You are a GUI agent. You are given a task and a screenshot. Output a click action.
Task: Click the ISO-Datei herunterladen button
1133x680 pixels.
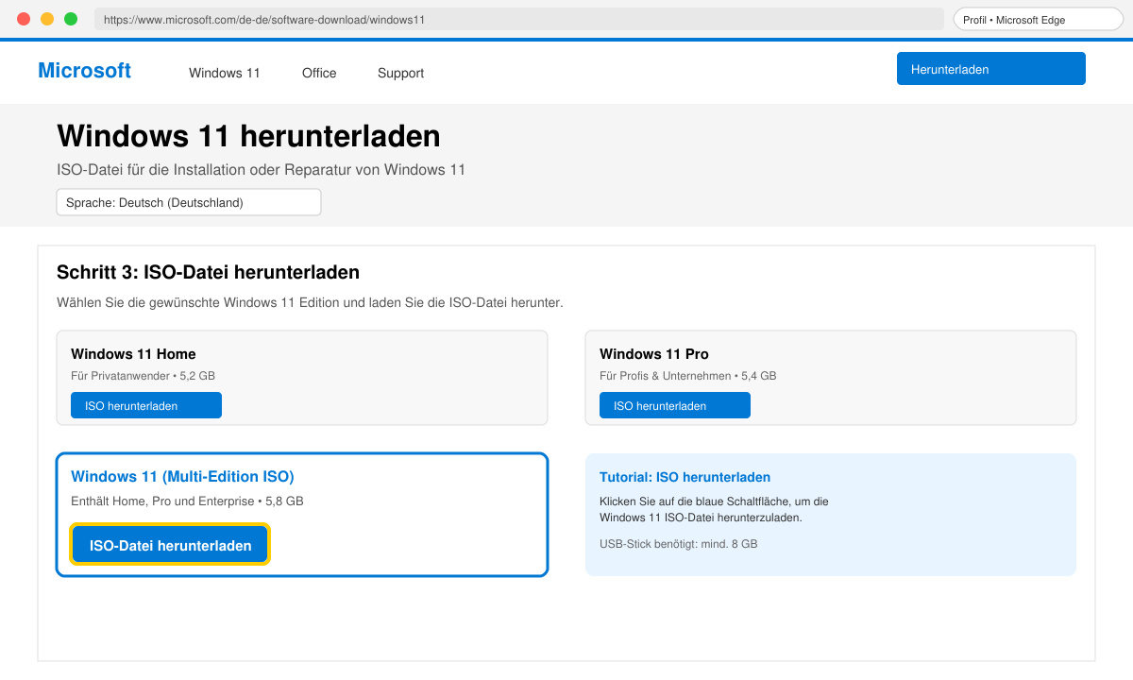(171, 545)
